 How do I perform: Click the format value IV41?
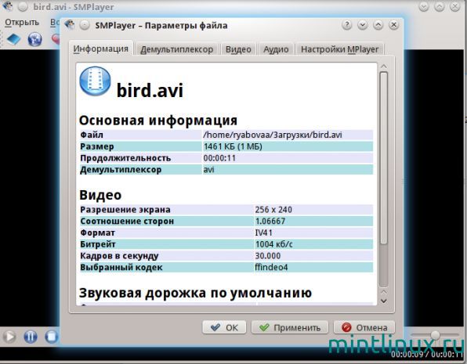coord(263,232)
